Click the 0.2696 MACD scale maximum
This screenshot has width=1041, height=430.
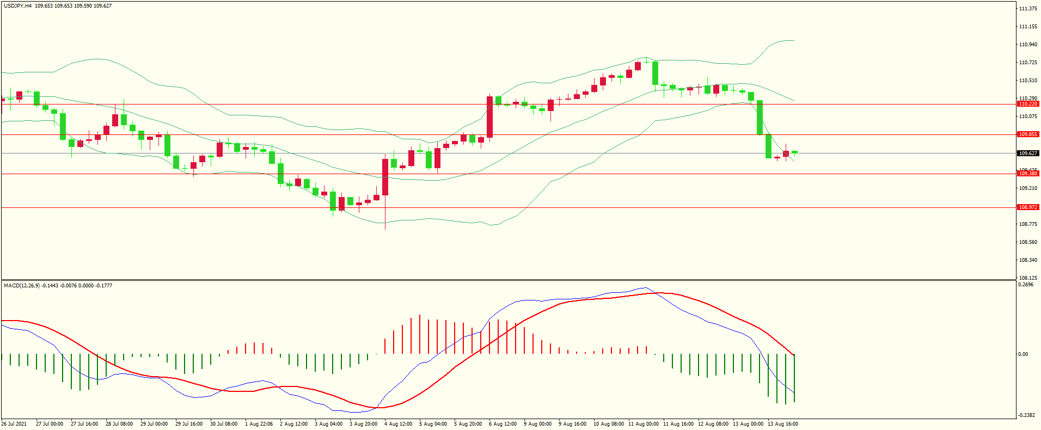click(1026, 285)
